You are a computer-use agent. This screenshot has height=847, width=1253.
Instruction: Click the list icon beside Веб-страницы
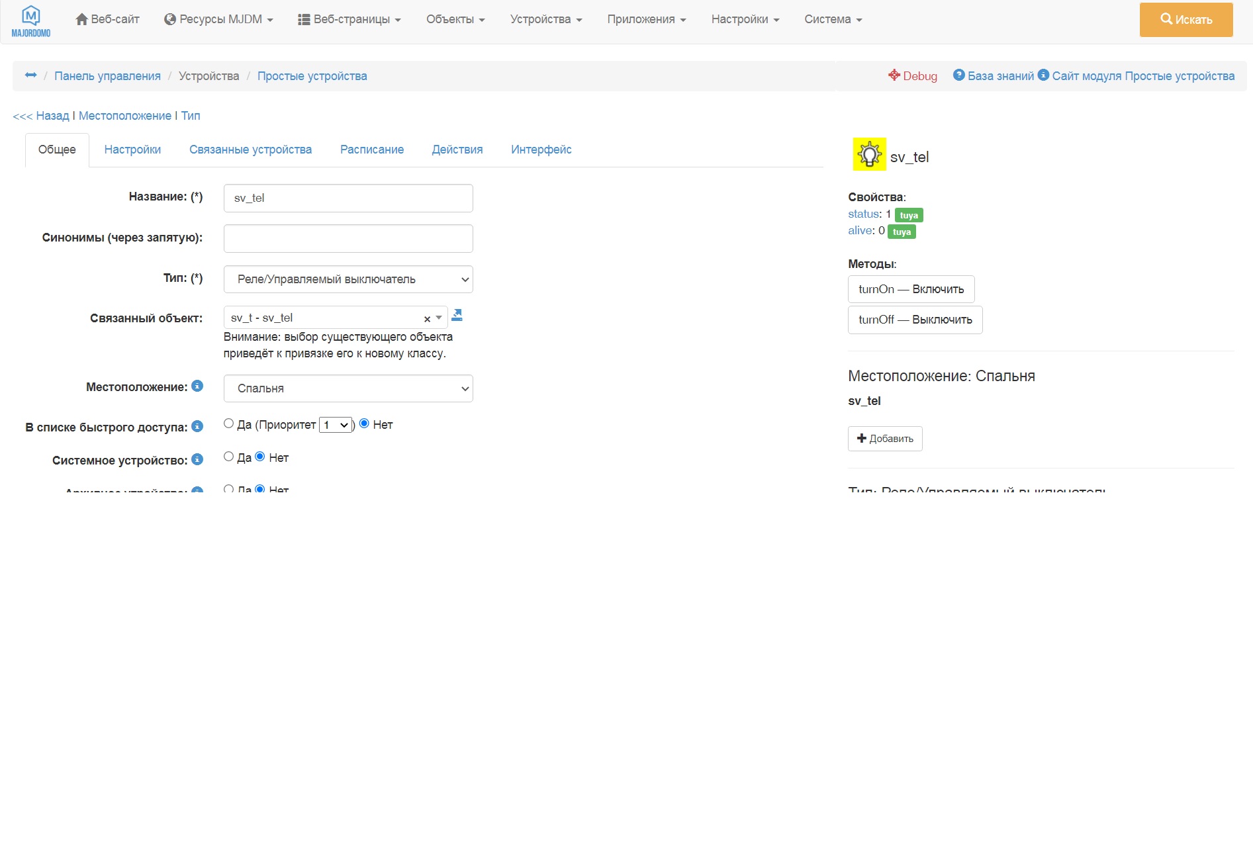pos(304,20)
